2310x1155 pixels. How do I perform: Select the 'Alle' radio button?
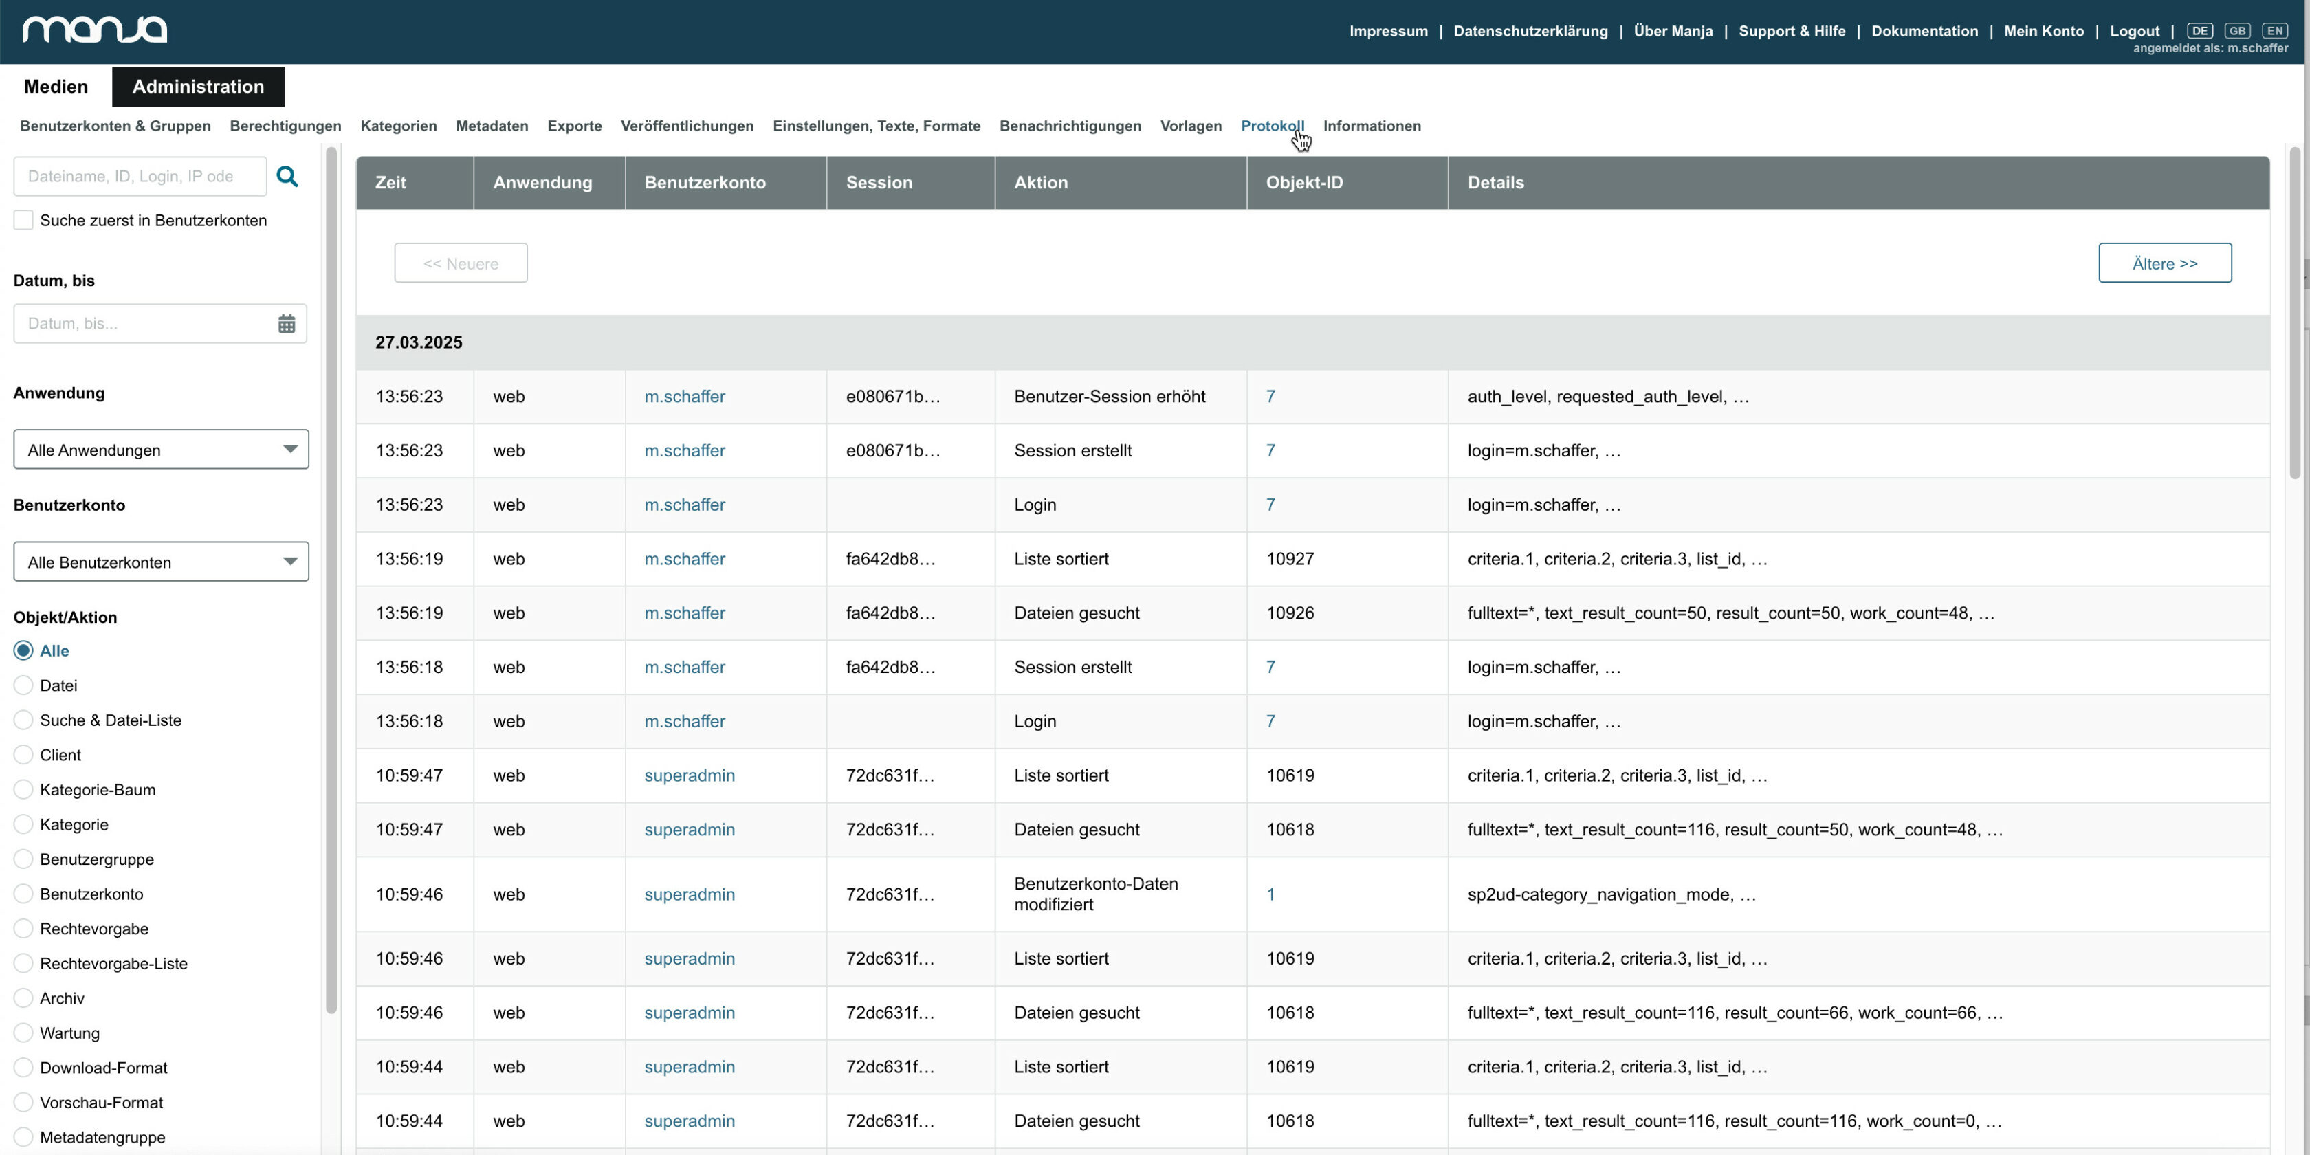point(23,651)
